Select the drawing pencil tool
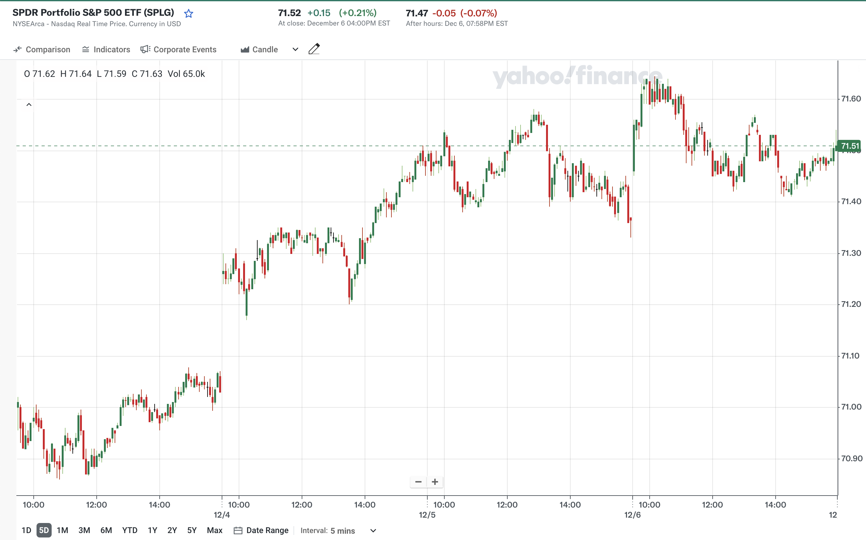The height and width of the screenshot is (540, 866). click(x=314, y=49)
